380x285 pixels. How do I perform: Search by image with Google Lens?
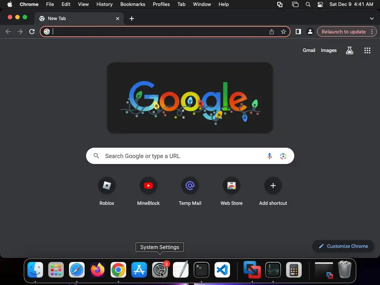pyautogui.click(x=283, y=156)
